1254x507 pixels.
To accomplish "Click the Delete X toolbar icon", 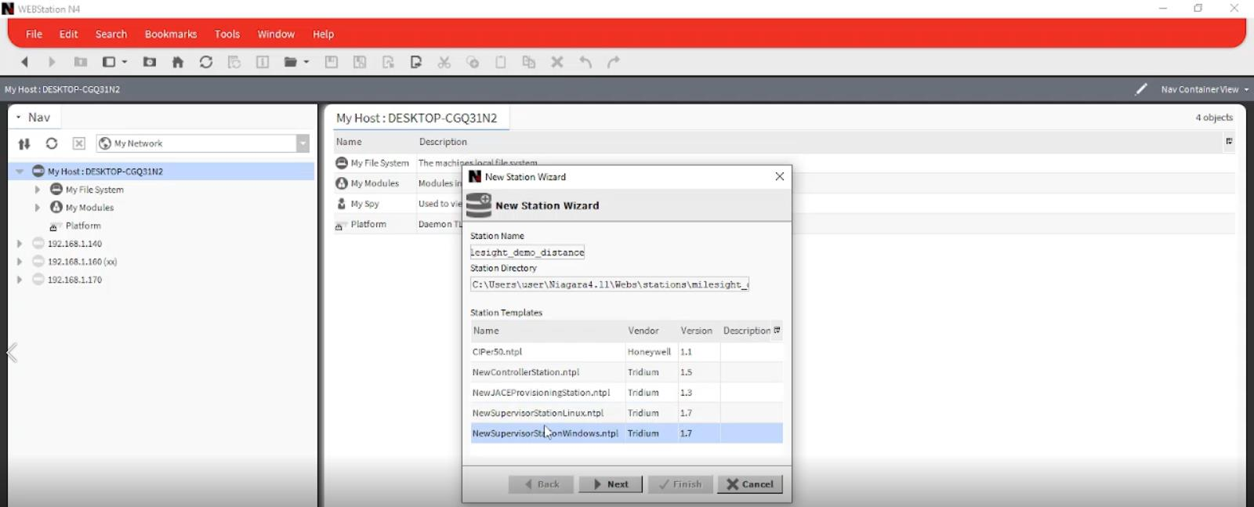I will [557, 62].
